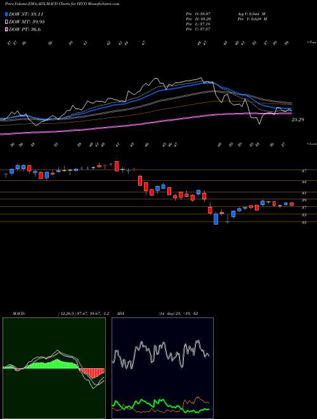Viewport: 317px width, 419px height.
Task: Click the large blue candlestick at the chart's lowest point
Action: coord(216,219)
